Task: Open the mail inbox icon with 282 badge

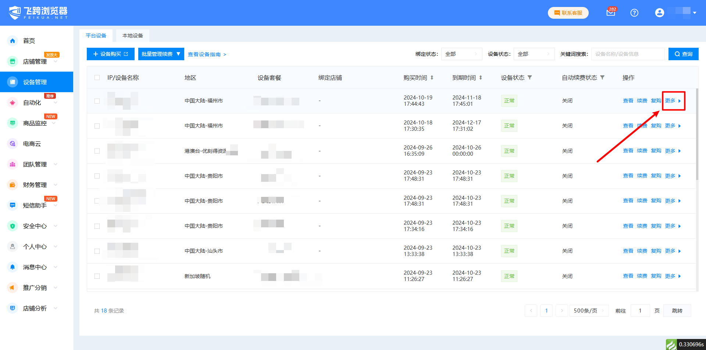Action: [x=611, y=13]
